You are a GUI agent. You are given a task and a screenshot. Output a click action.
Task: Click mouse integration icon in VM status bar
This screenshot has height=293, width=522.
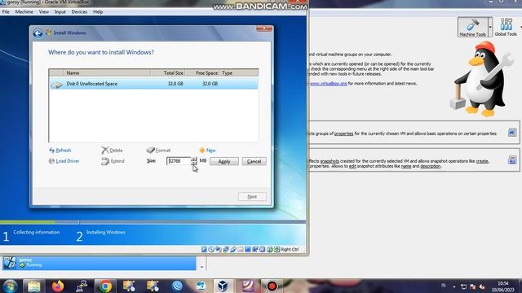click(x=270, y=250)
